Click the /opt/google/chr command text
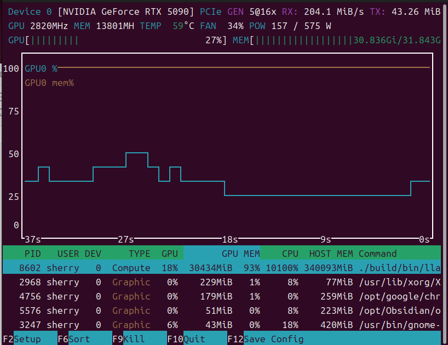The width and height of the screenshot is (448, 345). pos(400,296)
